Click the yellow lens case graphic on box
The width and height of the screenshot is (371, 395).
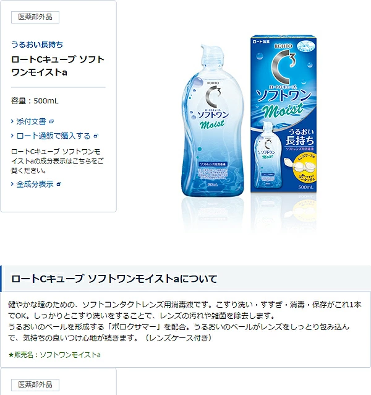click(x=299, y=165)
